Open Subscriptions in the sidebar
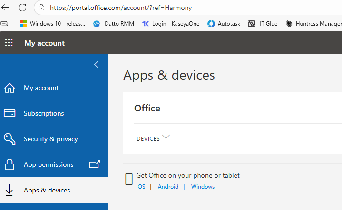 (44, 113)
